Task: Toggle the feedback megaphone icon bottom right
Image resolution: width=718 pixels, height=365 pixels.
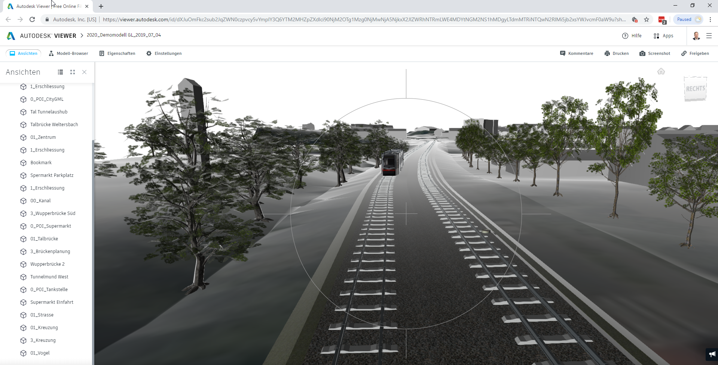Action: (711, 354)
